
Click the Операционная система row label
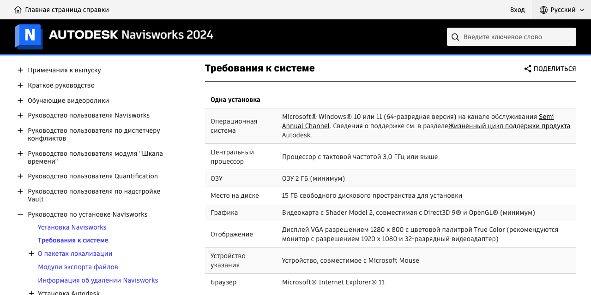click(x=234, y=126)
